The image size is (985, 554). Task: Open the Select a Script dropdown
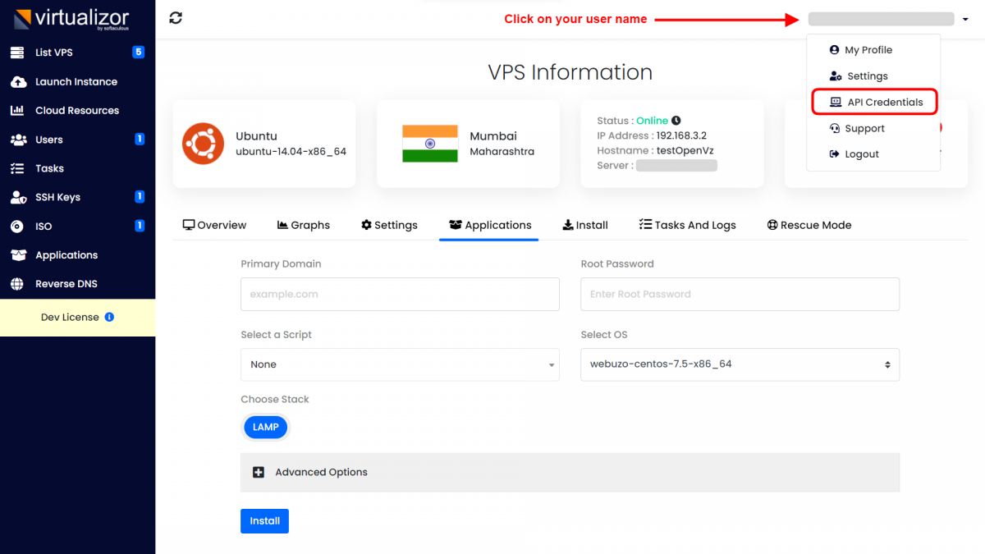tap(400, 364)
